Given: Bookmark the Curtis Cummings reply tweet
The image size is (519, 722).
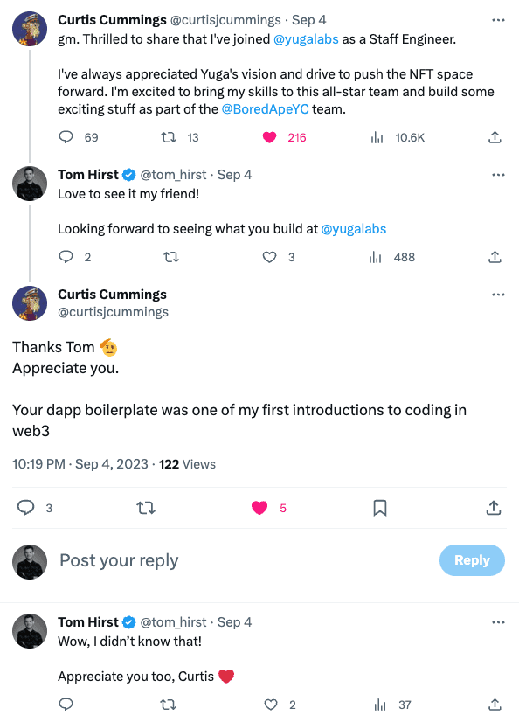Looking at the screenshot, I should pos(379,508).
